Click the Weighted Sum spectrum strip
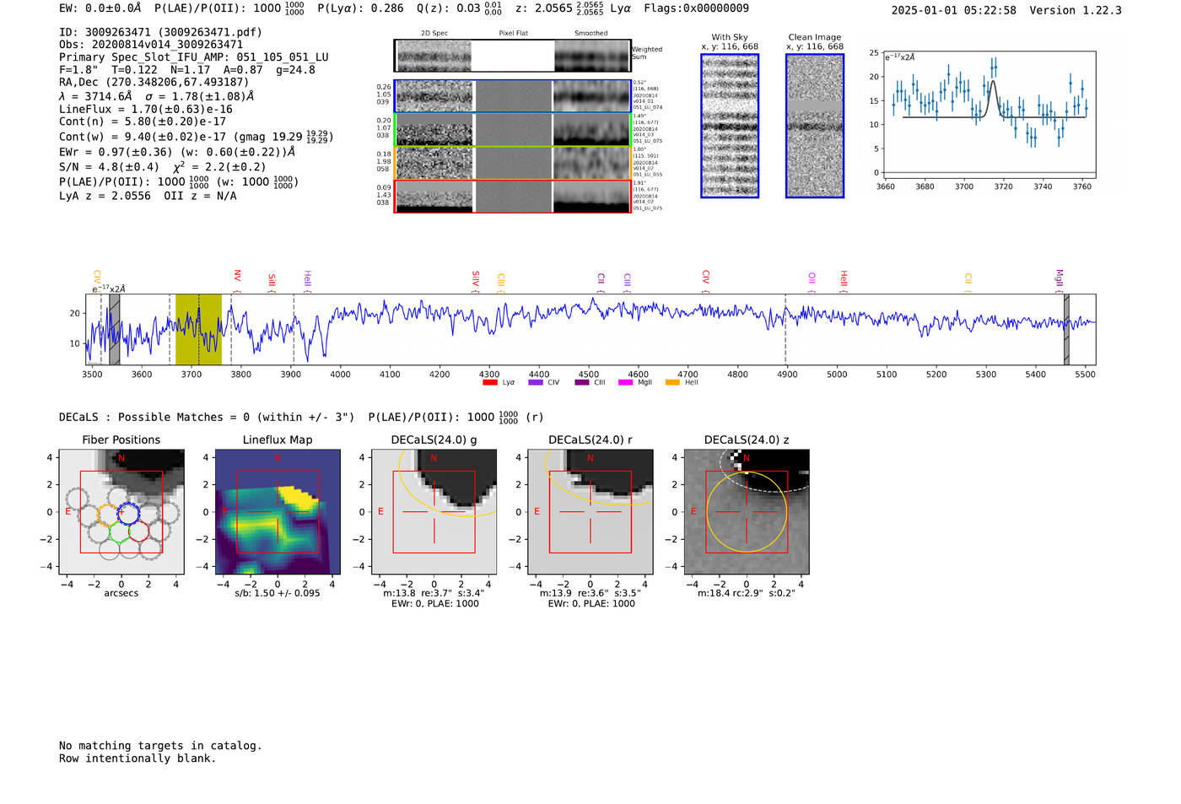The image size is (1181, 804). point(512,56)
